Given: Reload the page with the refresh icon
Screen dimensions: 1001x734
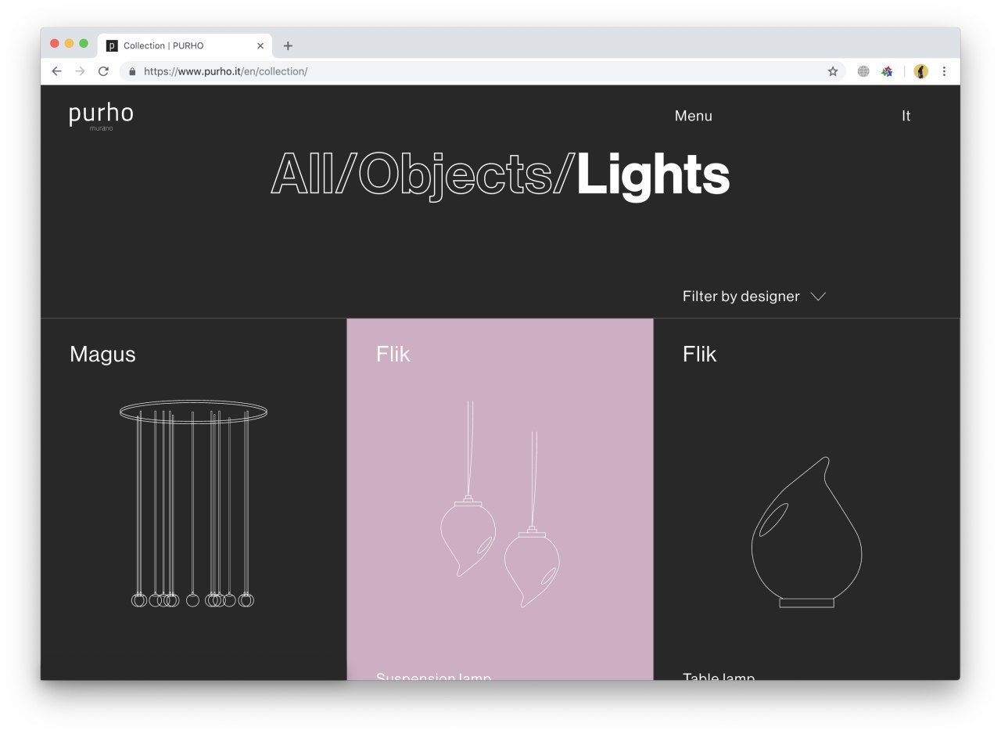Looking at the screenshot, I should (103, 71).
